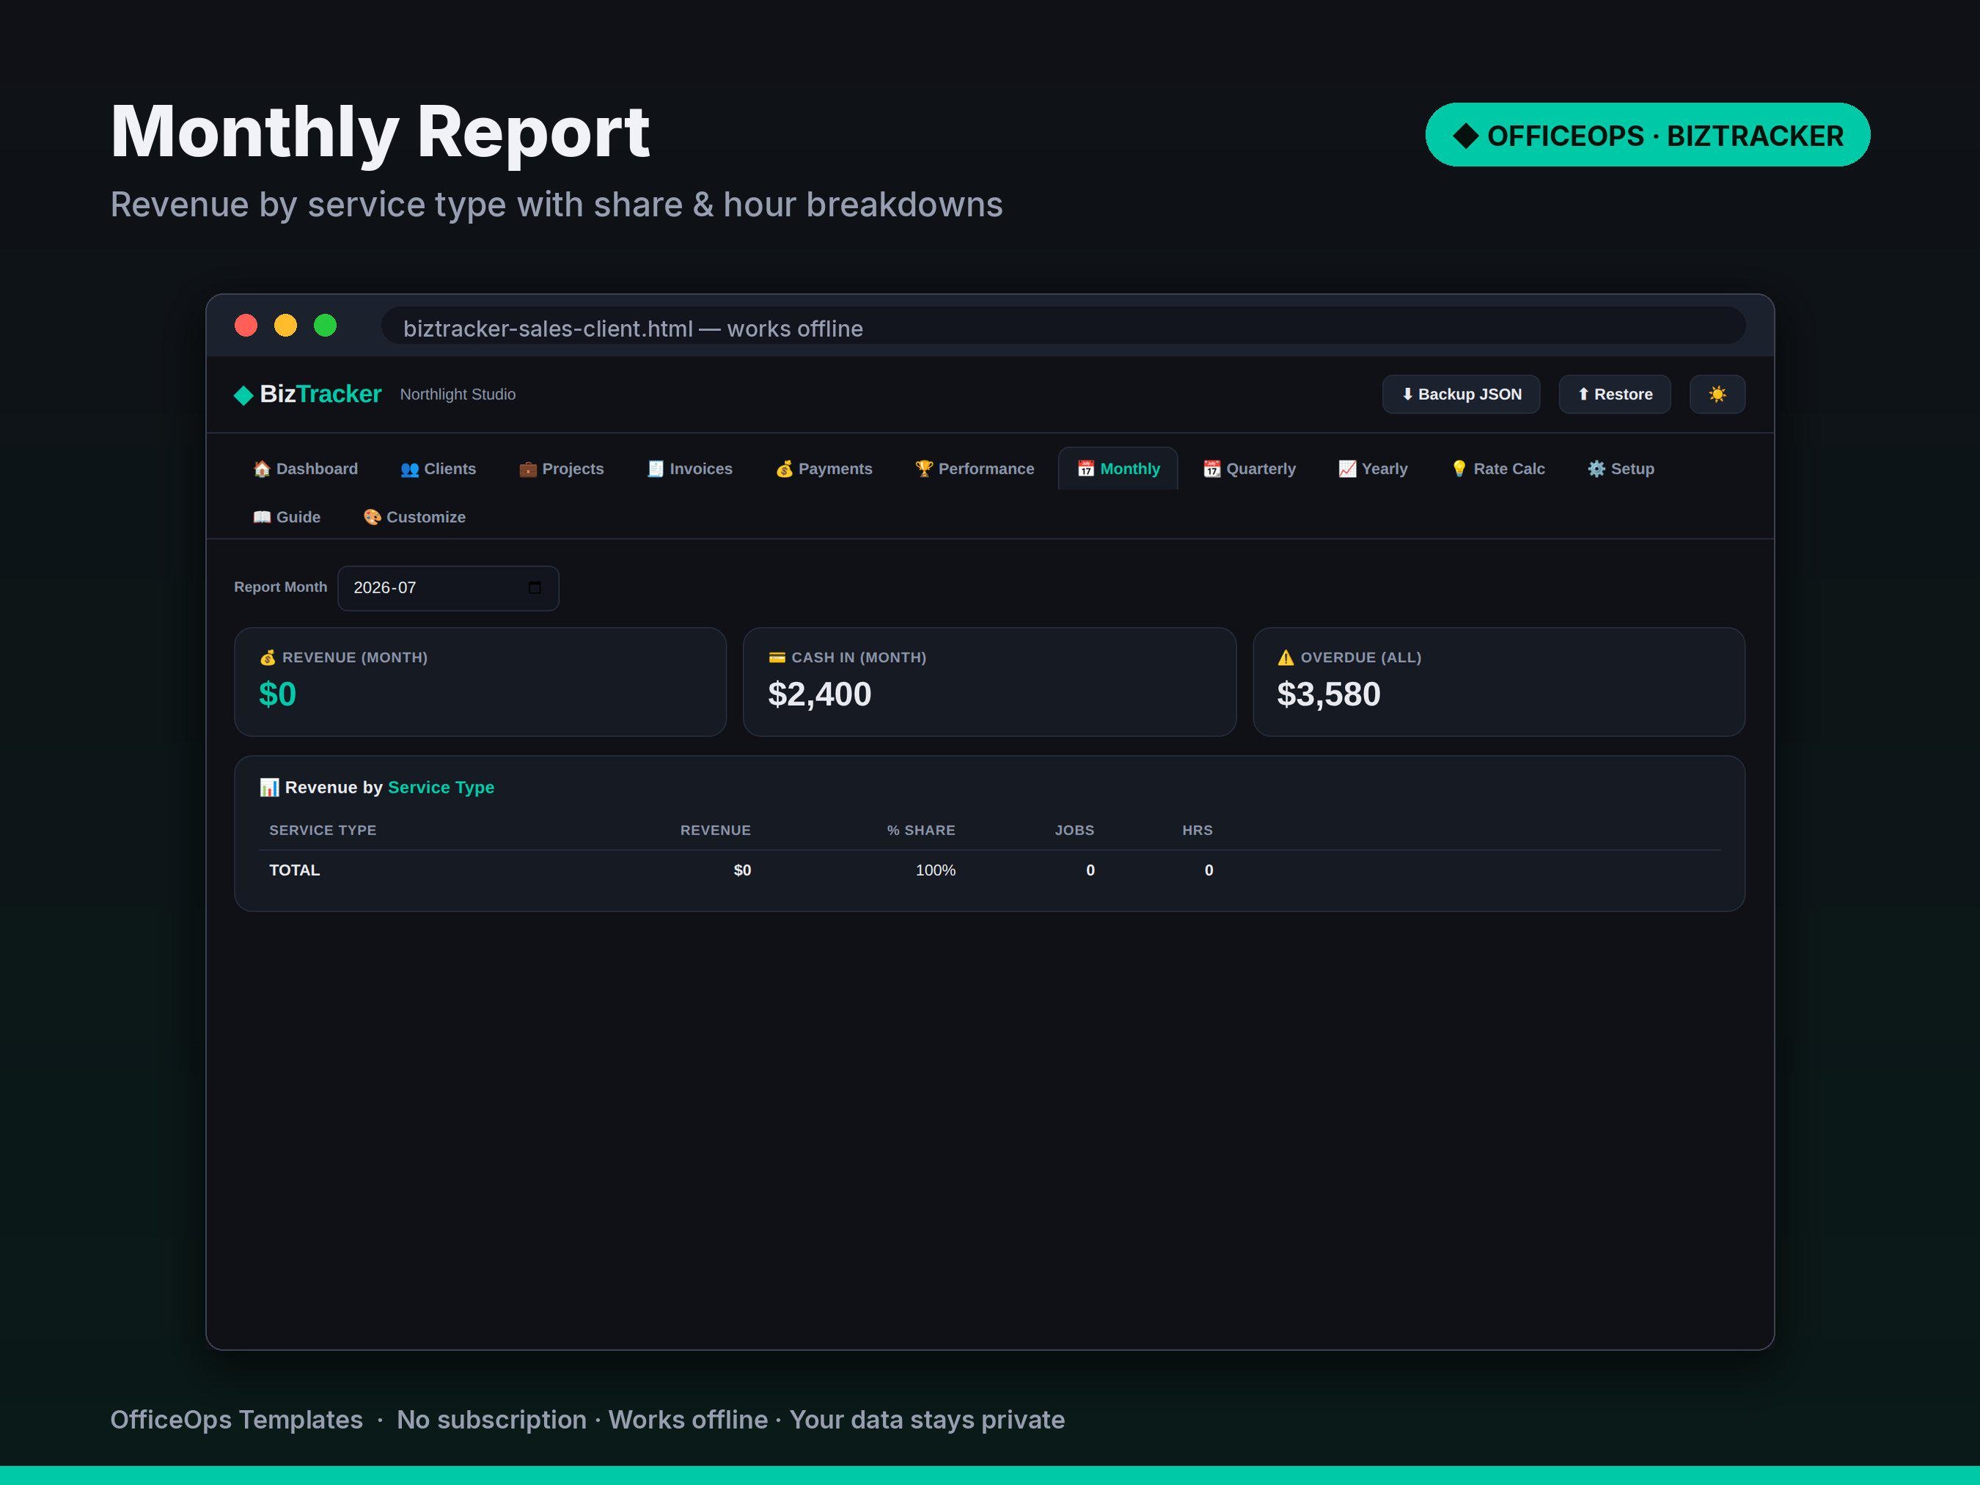The width and height of the screenshot is (1980, 1485).
Task: Click the bar chart icon beside Revenue by
Action: [x=269, y=787]
